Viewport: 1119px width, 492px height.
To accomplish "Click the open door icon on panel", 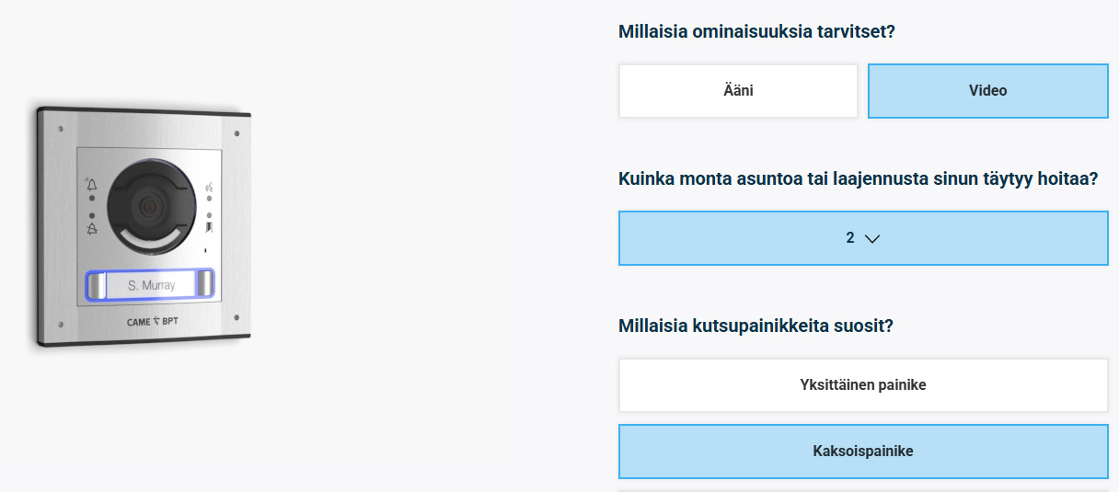I will (x=210, y=228).
